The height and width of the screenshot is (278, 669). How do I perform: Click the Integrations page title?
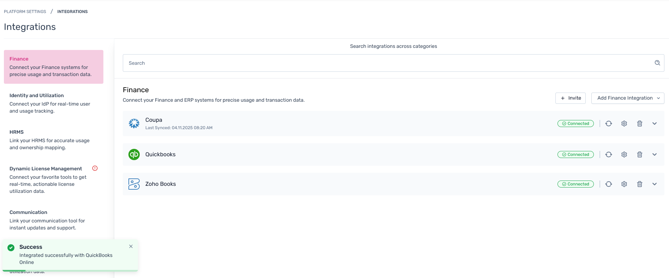pos(30,27)
